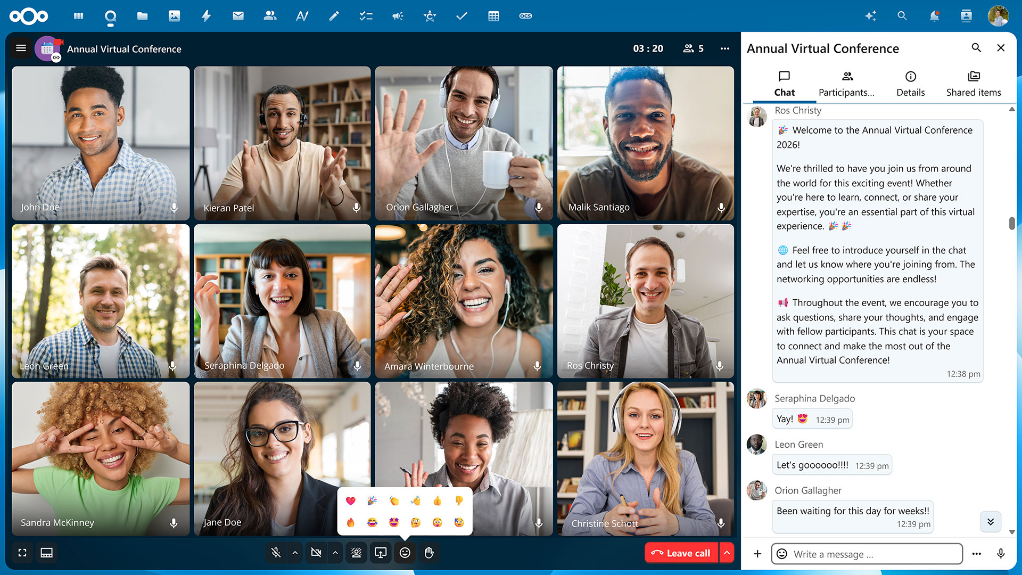Attach a file with the plus button

[757, 554]
